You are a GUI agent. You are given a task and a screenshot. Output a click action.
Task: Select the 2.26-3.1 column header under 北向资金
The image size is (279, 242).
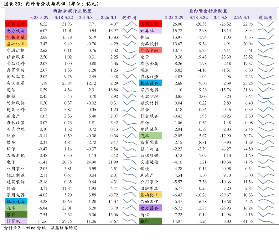241,18
